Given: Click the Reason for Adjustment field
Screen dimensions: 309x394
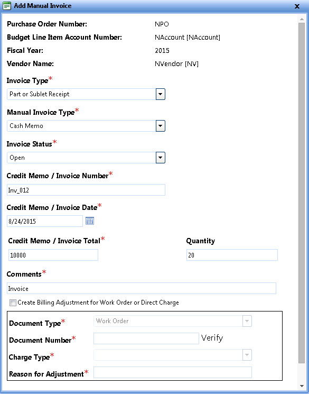Looking at the screenshot, I should (172, 372).
